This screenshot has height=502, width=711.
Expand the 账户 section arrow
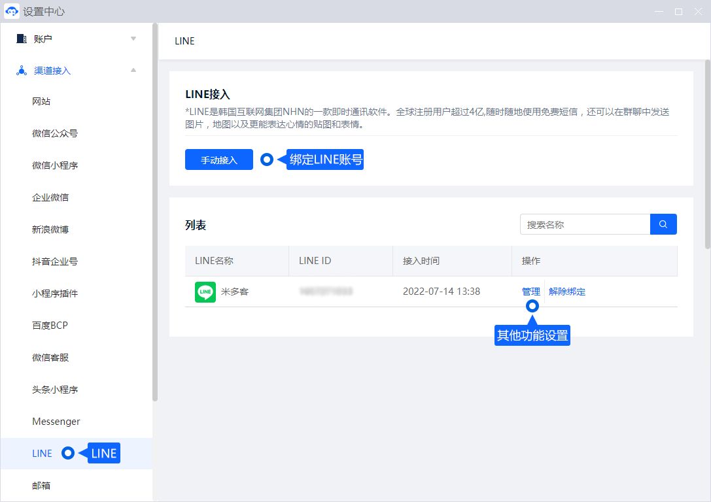(133, 39)
